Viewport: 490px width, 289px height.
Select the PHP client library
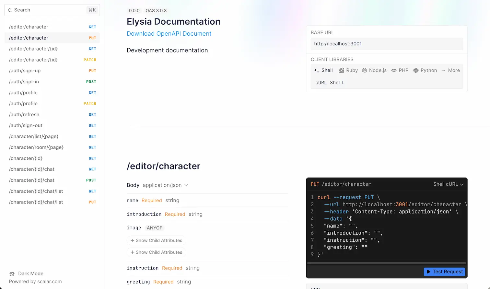point(400,70)
